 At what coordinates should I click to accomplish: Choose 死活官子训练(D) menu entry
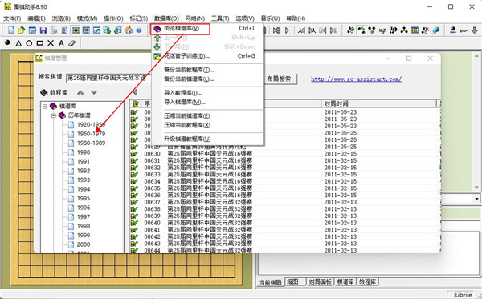pos(207,56)
